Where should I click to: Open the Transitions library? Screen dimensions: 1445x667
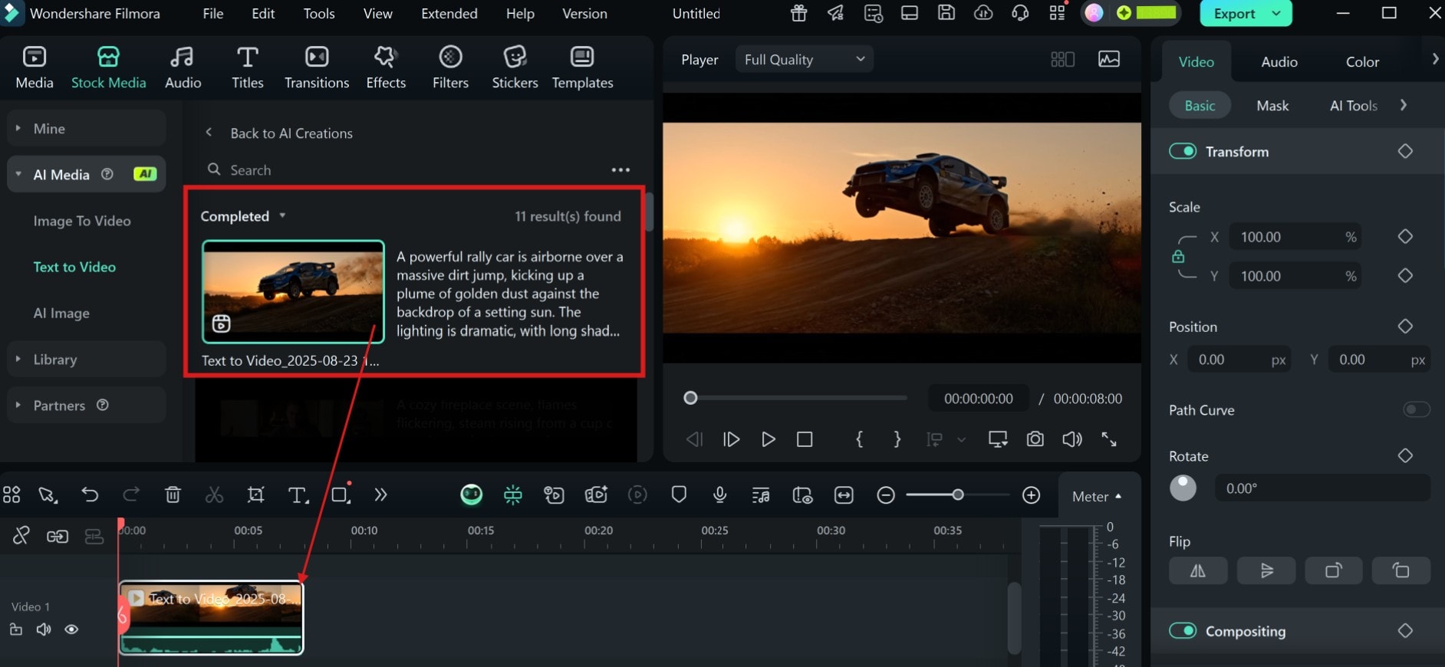pos(317,67)
